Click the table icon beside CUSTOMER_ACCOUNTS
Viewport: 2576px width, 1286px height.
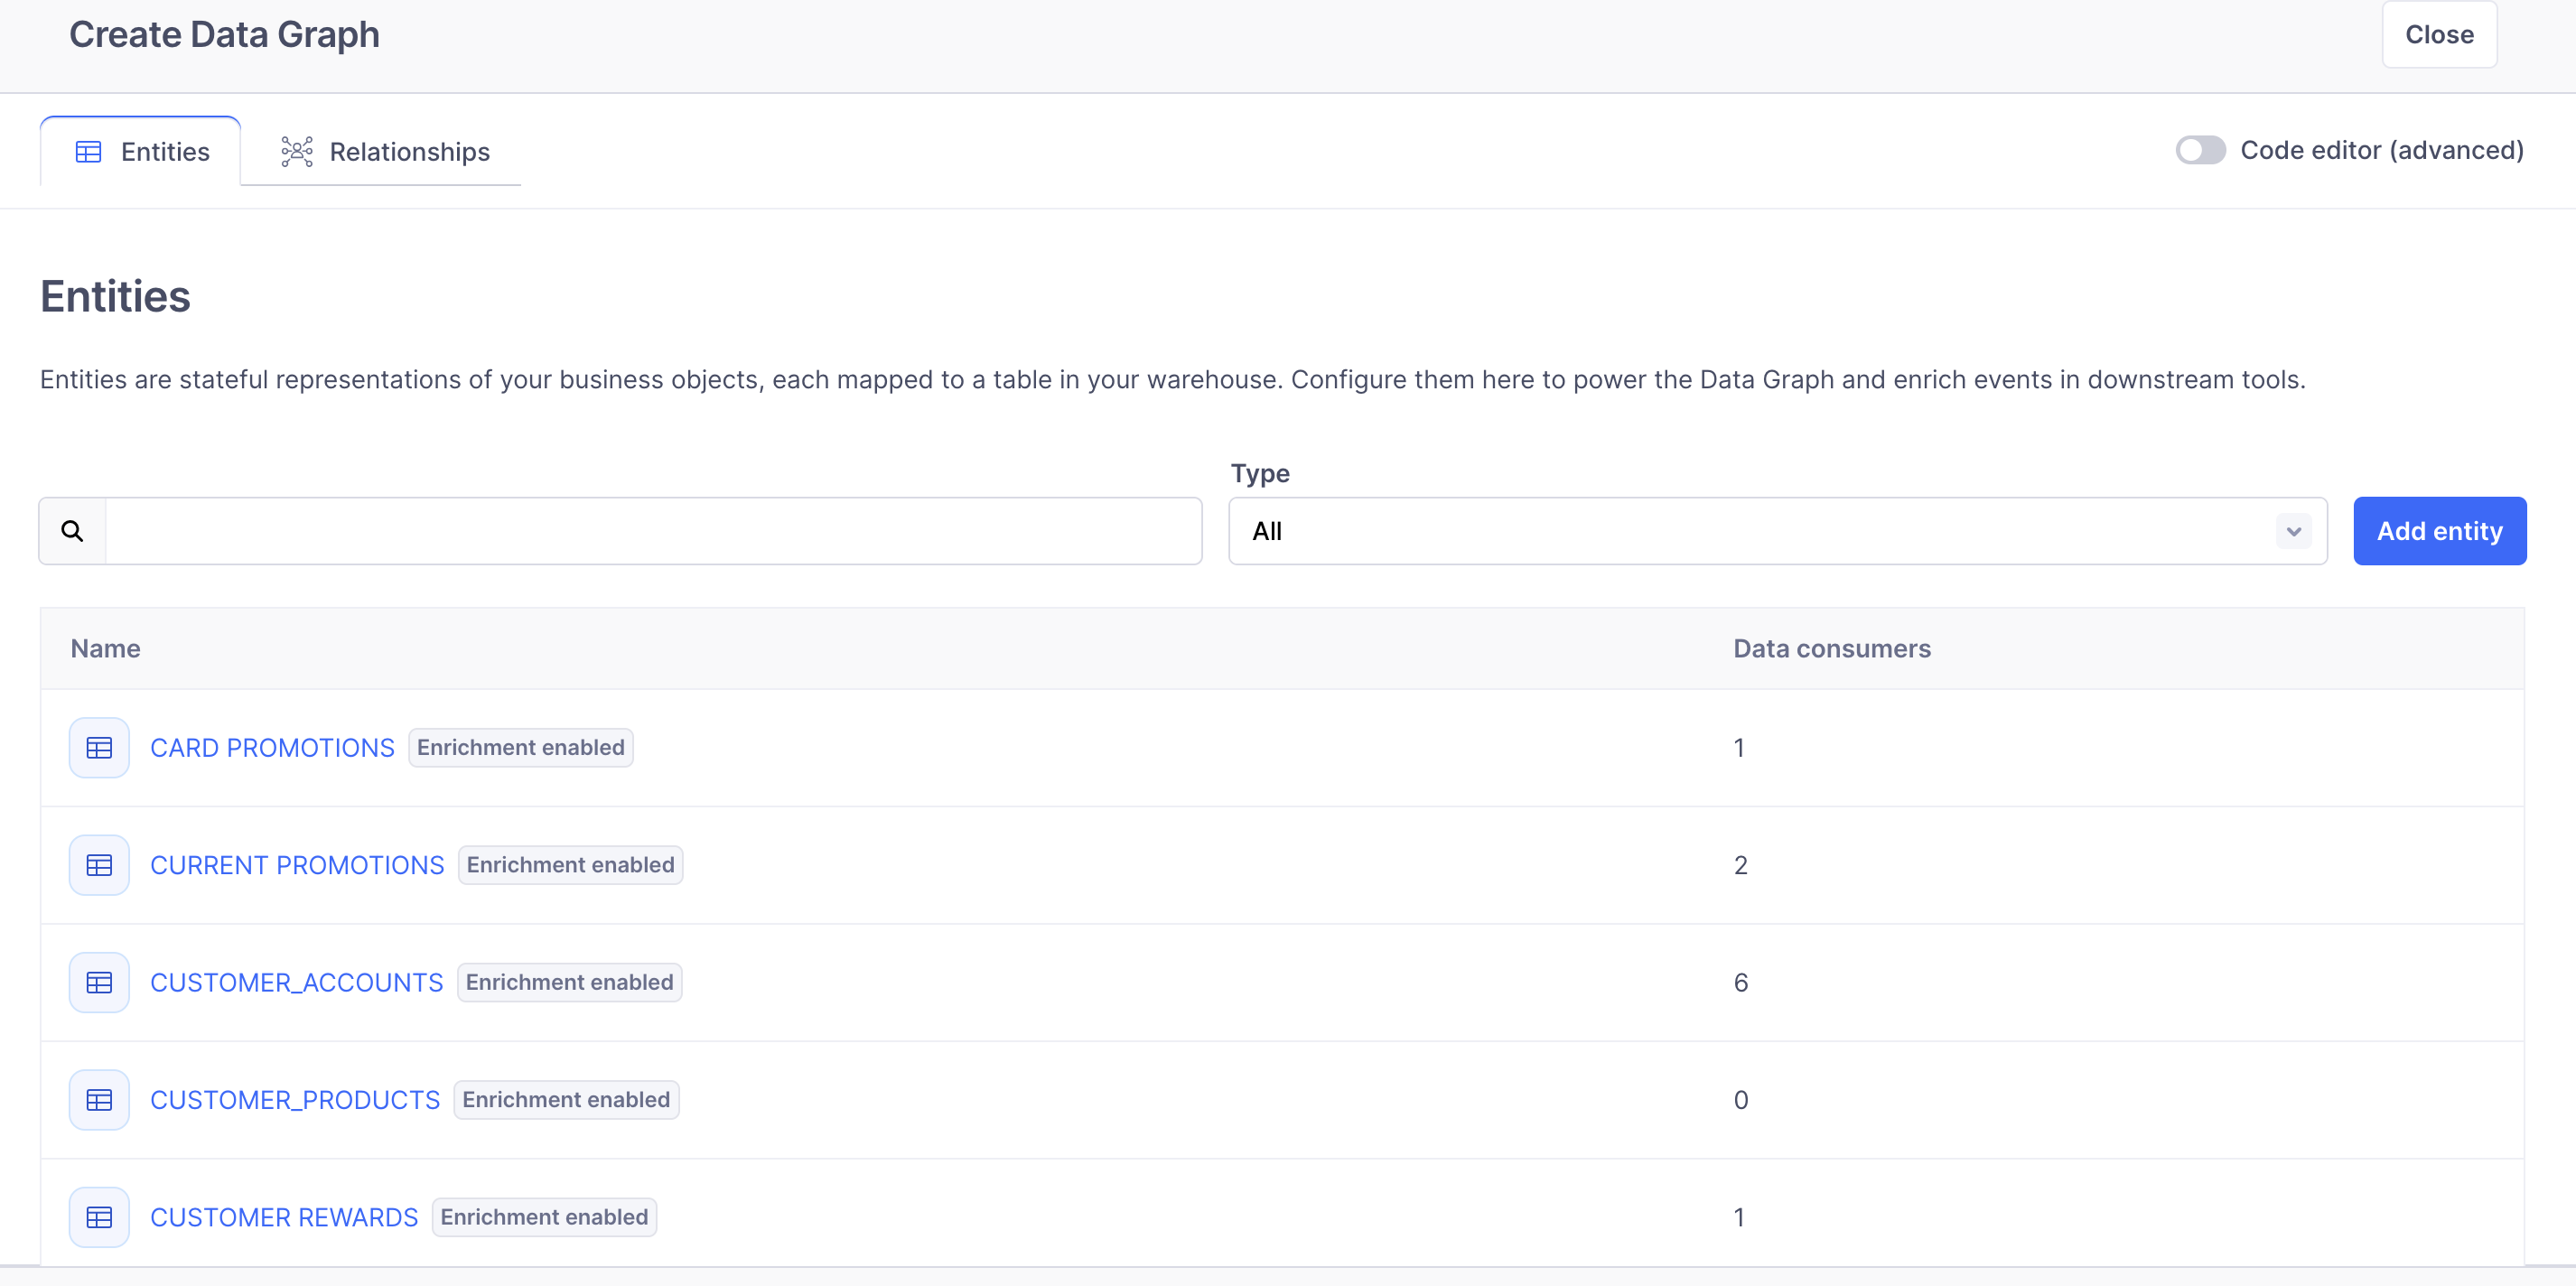[x=98, y=982]
